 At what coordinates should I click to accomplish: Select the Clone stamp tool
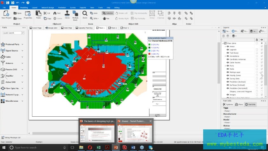click(x=67, y=14)
